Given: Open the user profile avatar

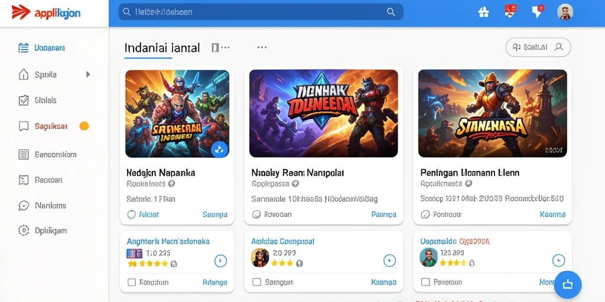Looking at the screenshot, I should 565,12.
